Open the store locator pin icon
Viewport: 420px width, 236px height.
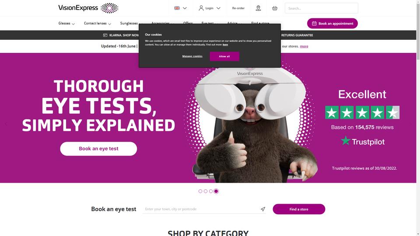pyautogui.click(x=258, y=8)
